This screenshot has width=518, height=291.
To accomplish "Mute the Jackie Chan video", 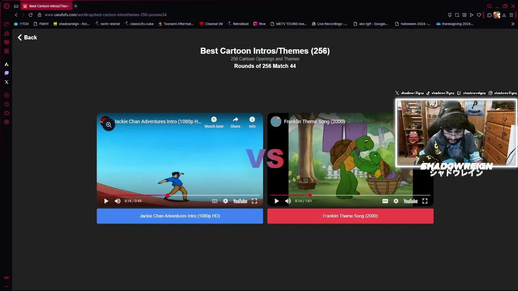I will coord(117,201).
